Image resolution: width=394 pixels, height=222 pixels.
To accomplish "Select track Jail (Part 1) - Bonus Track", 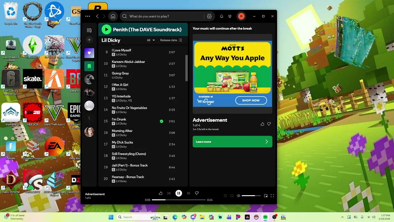I will 130,165.
